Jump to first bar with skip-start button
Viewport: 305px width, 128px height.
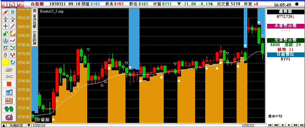(269, 125)
